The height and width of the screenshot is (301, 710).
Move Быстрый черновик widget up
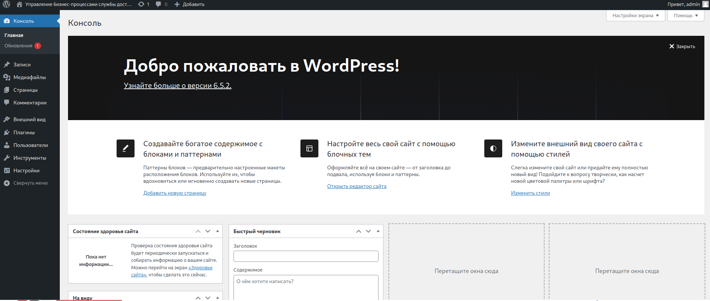359,231
